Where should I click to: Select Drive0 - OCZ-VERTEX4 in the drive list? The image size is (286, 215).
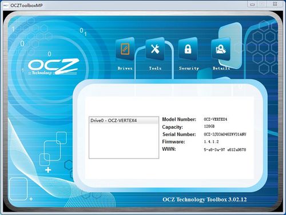pos(124,121)
